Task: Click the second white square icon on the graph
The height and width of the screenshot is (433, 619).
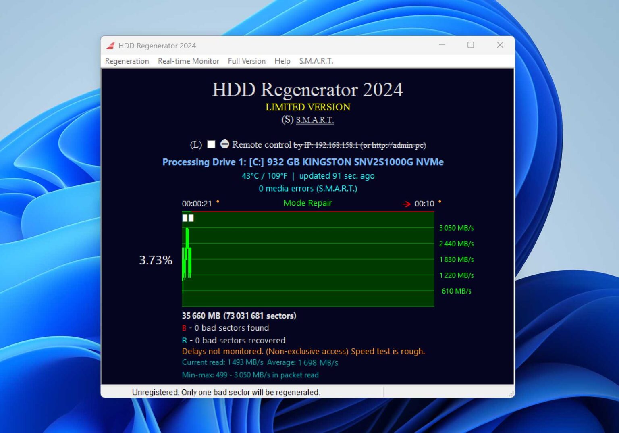Action: pyautogui.click(x=191, y=218)
